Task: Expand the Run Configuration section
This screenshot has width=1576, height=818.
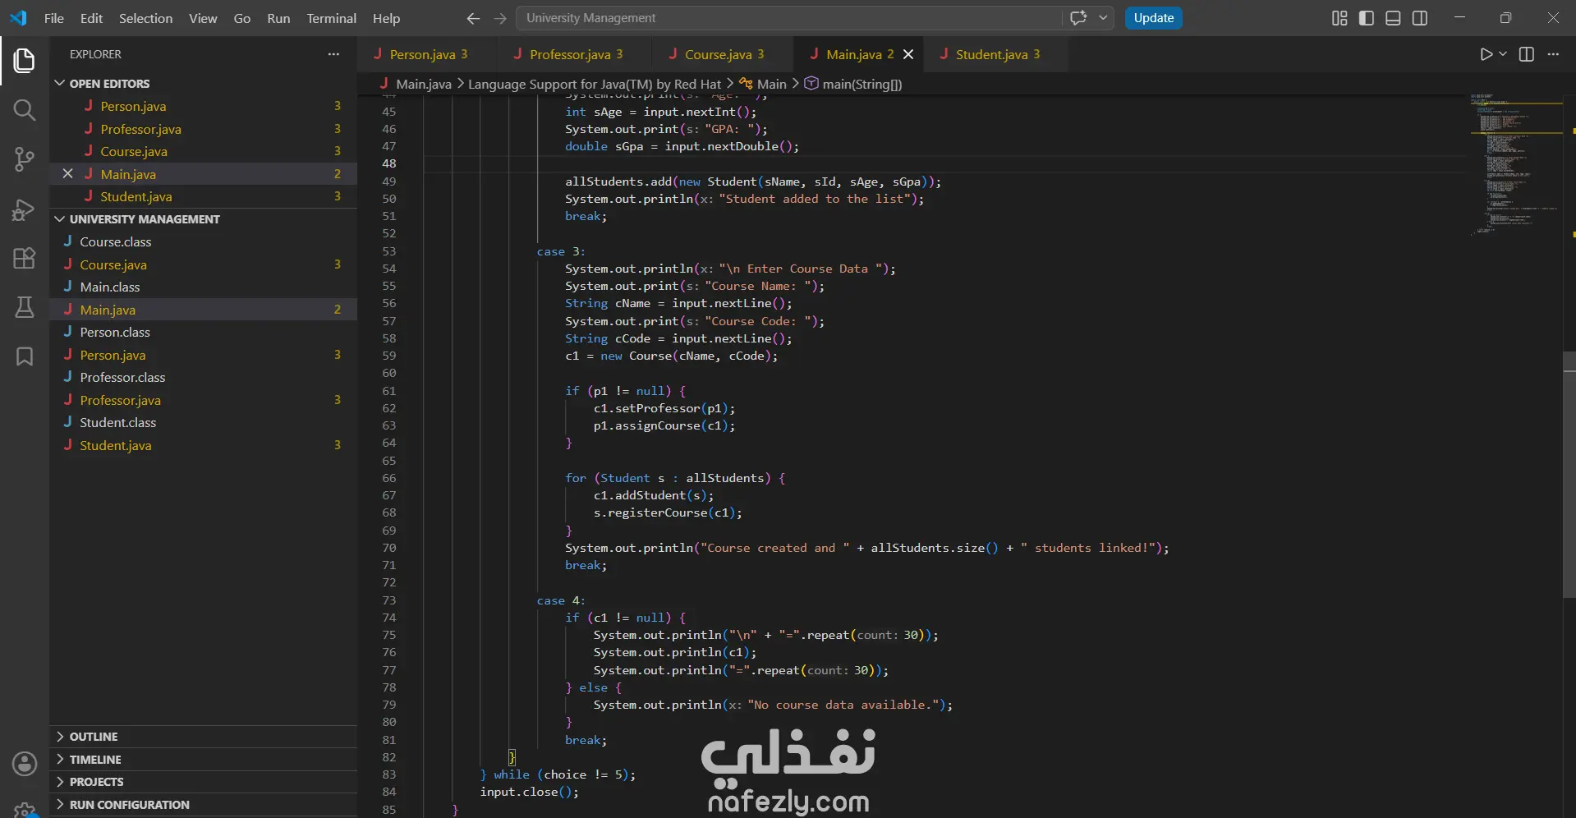Action: pos(203,805)
